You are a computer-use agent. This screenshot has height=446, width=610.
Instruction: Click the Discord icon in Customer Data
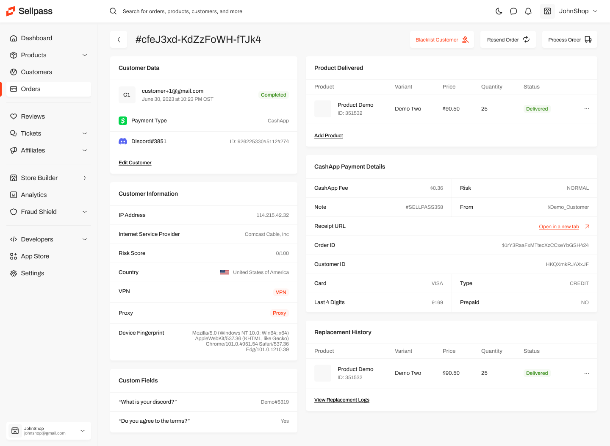click(123, 141)
